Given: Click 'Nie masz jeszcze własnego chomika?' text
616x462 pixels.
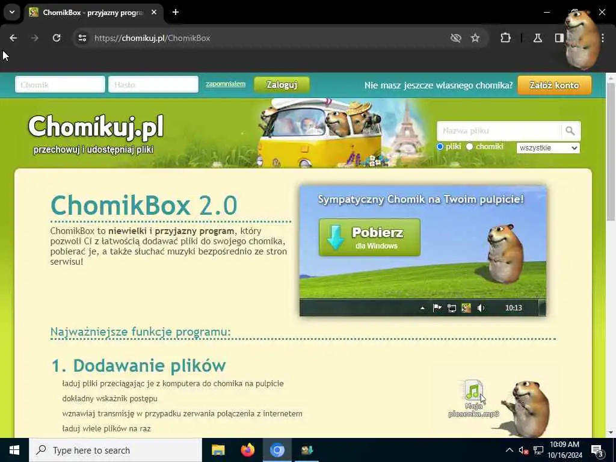Looking at the screenshot, I should 439,85.
